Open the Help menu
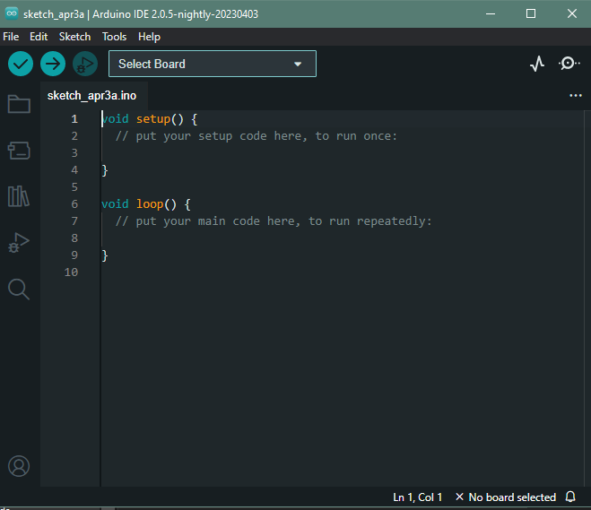 [149, 37]
